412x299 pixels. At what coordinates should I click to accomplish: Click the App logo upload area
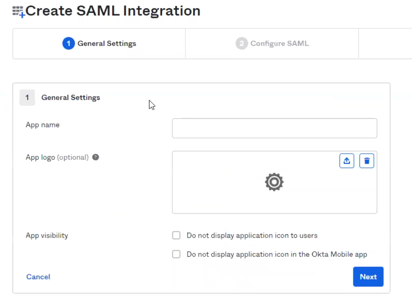275,182
